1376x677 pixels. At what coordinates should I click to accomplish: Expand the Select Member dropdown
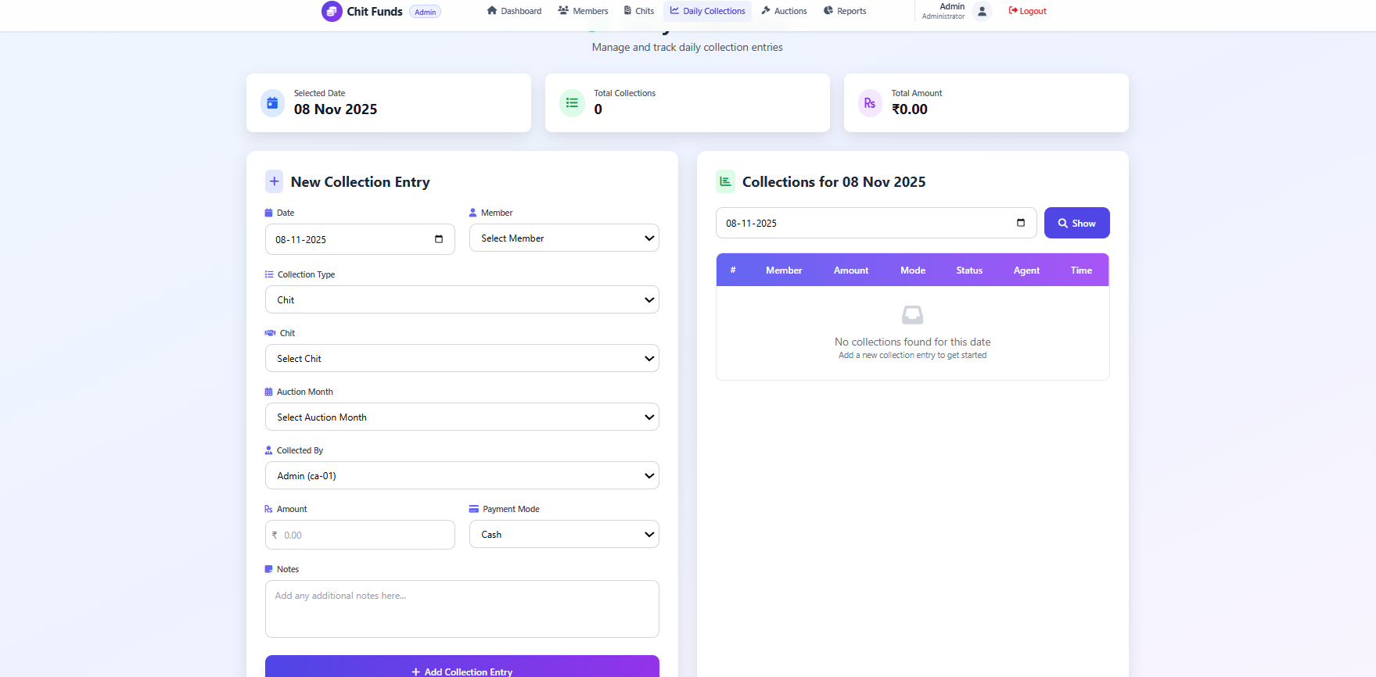pyautogui.click(x=563, y=238)
